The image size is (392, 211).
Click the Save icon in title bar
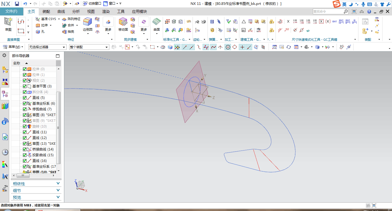17,3
